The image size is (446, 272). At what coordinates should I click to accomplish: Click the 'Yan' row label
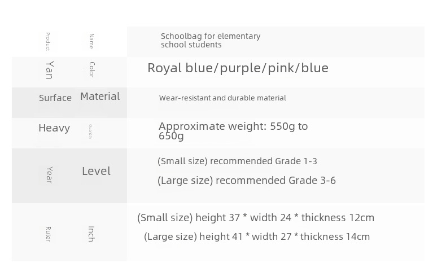tap(50, 69)
